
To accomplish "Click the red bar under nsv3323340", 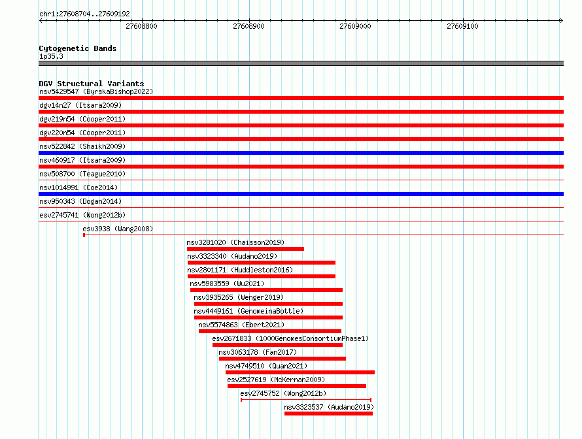I will (x=262, y=263).
